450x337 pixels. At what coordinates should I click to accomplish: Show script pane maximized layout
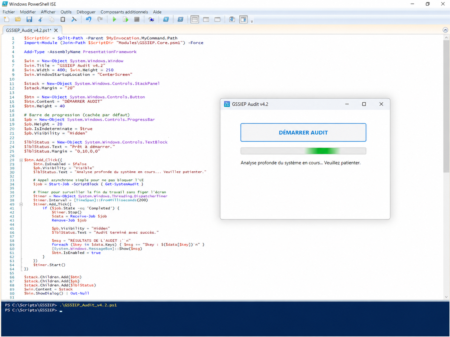[218, 20]
